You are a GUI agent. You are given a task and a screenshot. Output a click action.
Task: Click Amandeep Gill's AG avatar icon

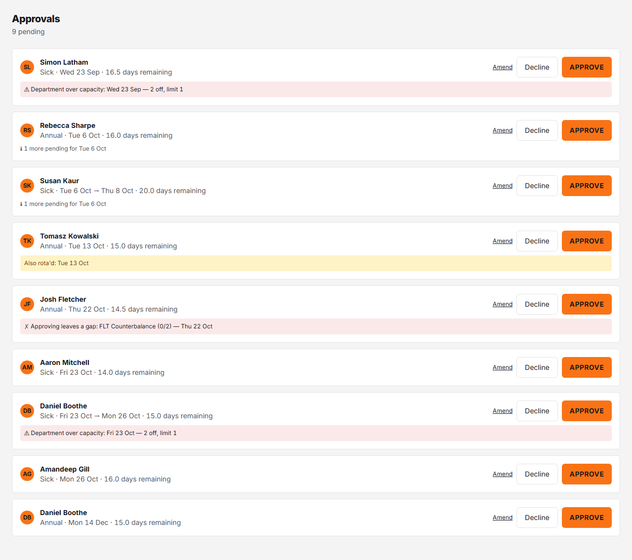click(27, 474)
